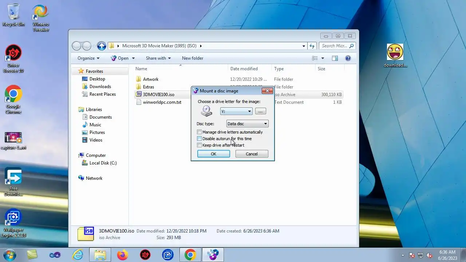Click the blue Up arrow button
This screenshot has height=262, width=466.
click(x=102, y=46)
